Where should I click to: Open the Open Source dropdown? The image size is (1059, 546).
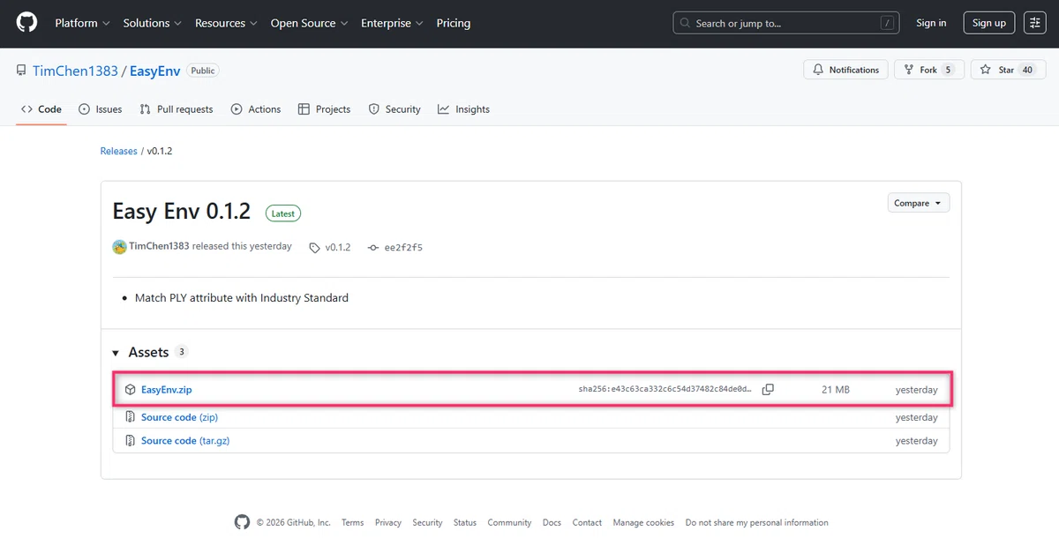[x=309, y=23]
